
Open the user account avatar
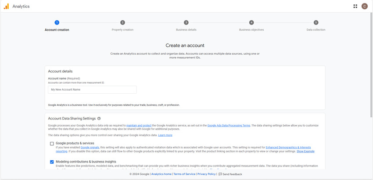click(x=365, y=6)
